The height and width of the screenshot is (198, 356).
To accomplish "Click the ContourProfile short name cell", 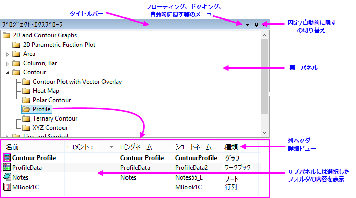I will tap(196, 158).
